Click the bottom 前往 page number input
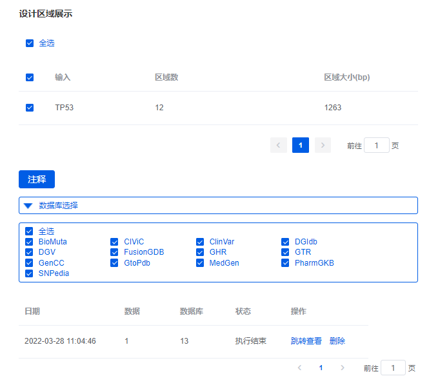This screenshot has height=385, width=429. (393, 368)
